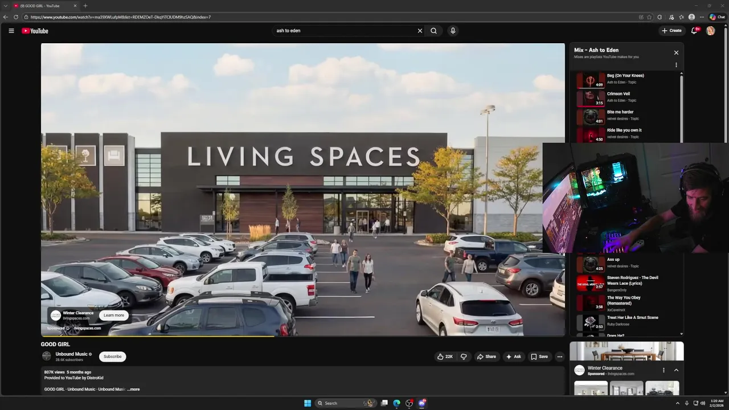Open the Windows Start menu
Screen dimensions: 729x410
[x=308, y=403]
